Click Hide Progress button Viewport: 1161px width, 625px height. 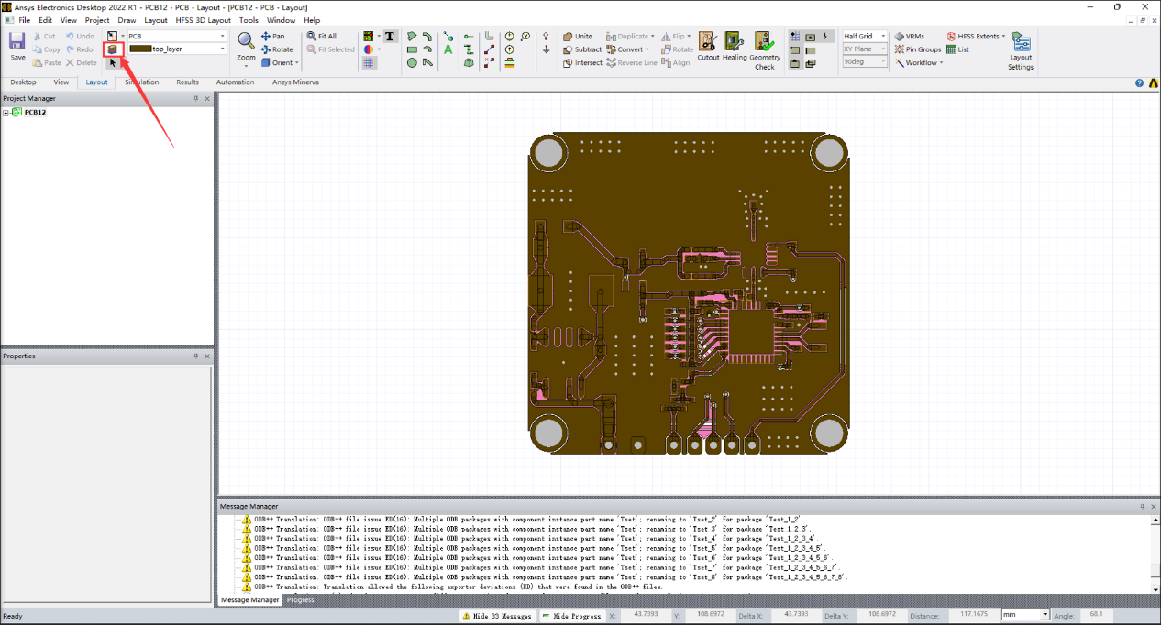coord(572,616)
